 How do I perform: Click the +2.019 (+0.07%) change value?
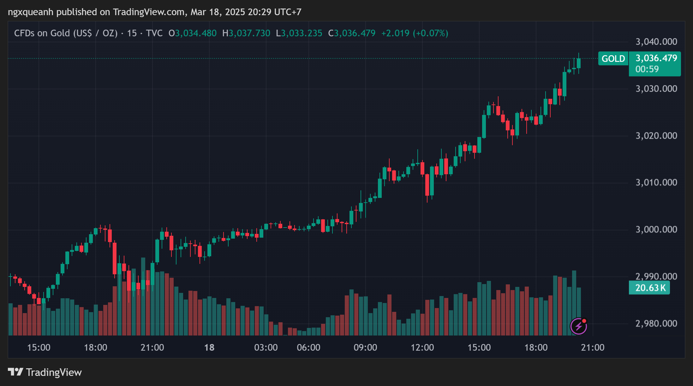click(415, 33)
